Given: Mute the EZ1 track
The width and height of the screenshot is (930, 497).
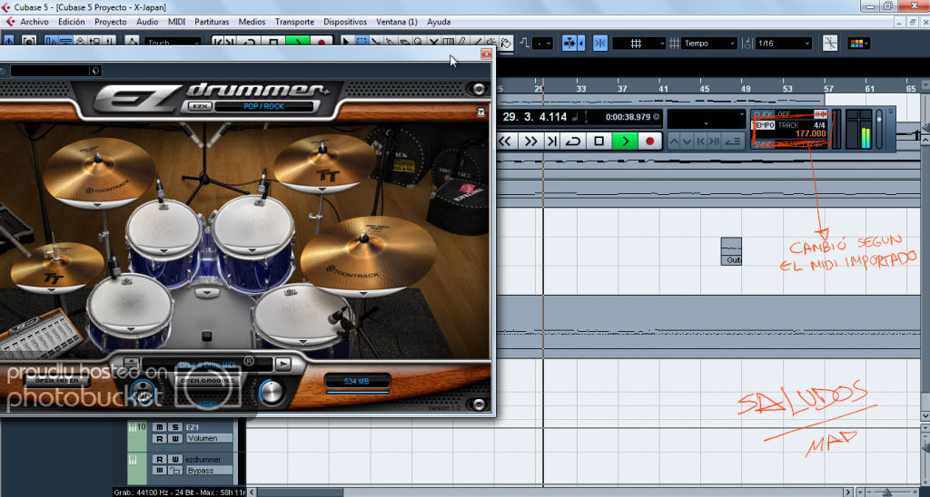Looking at the screenshot, I should click(160, 427).
